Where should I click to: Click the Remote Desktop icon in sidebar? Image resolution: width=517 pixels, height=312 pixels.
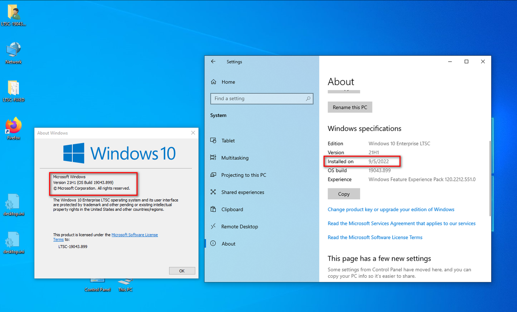214,226
